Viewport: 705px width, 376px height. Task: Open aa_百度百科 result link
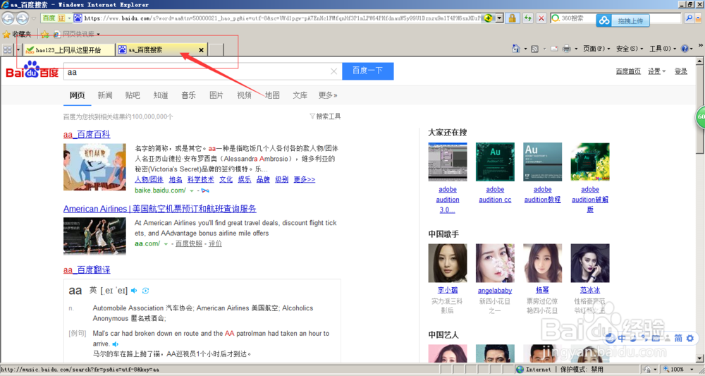(87, 135)
